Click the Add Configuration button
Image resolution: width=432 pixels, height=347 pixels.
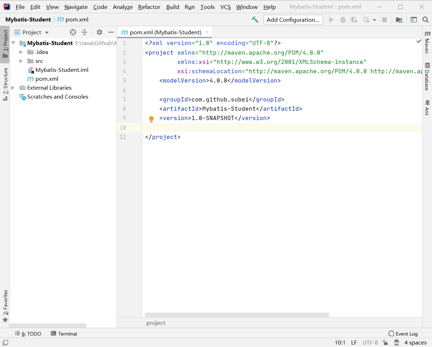[293, 20]
